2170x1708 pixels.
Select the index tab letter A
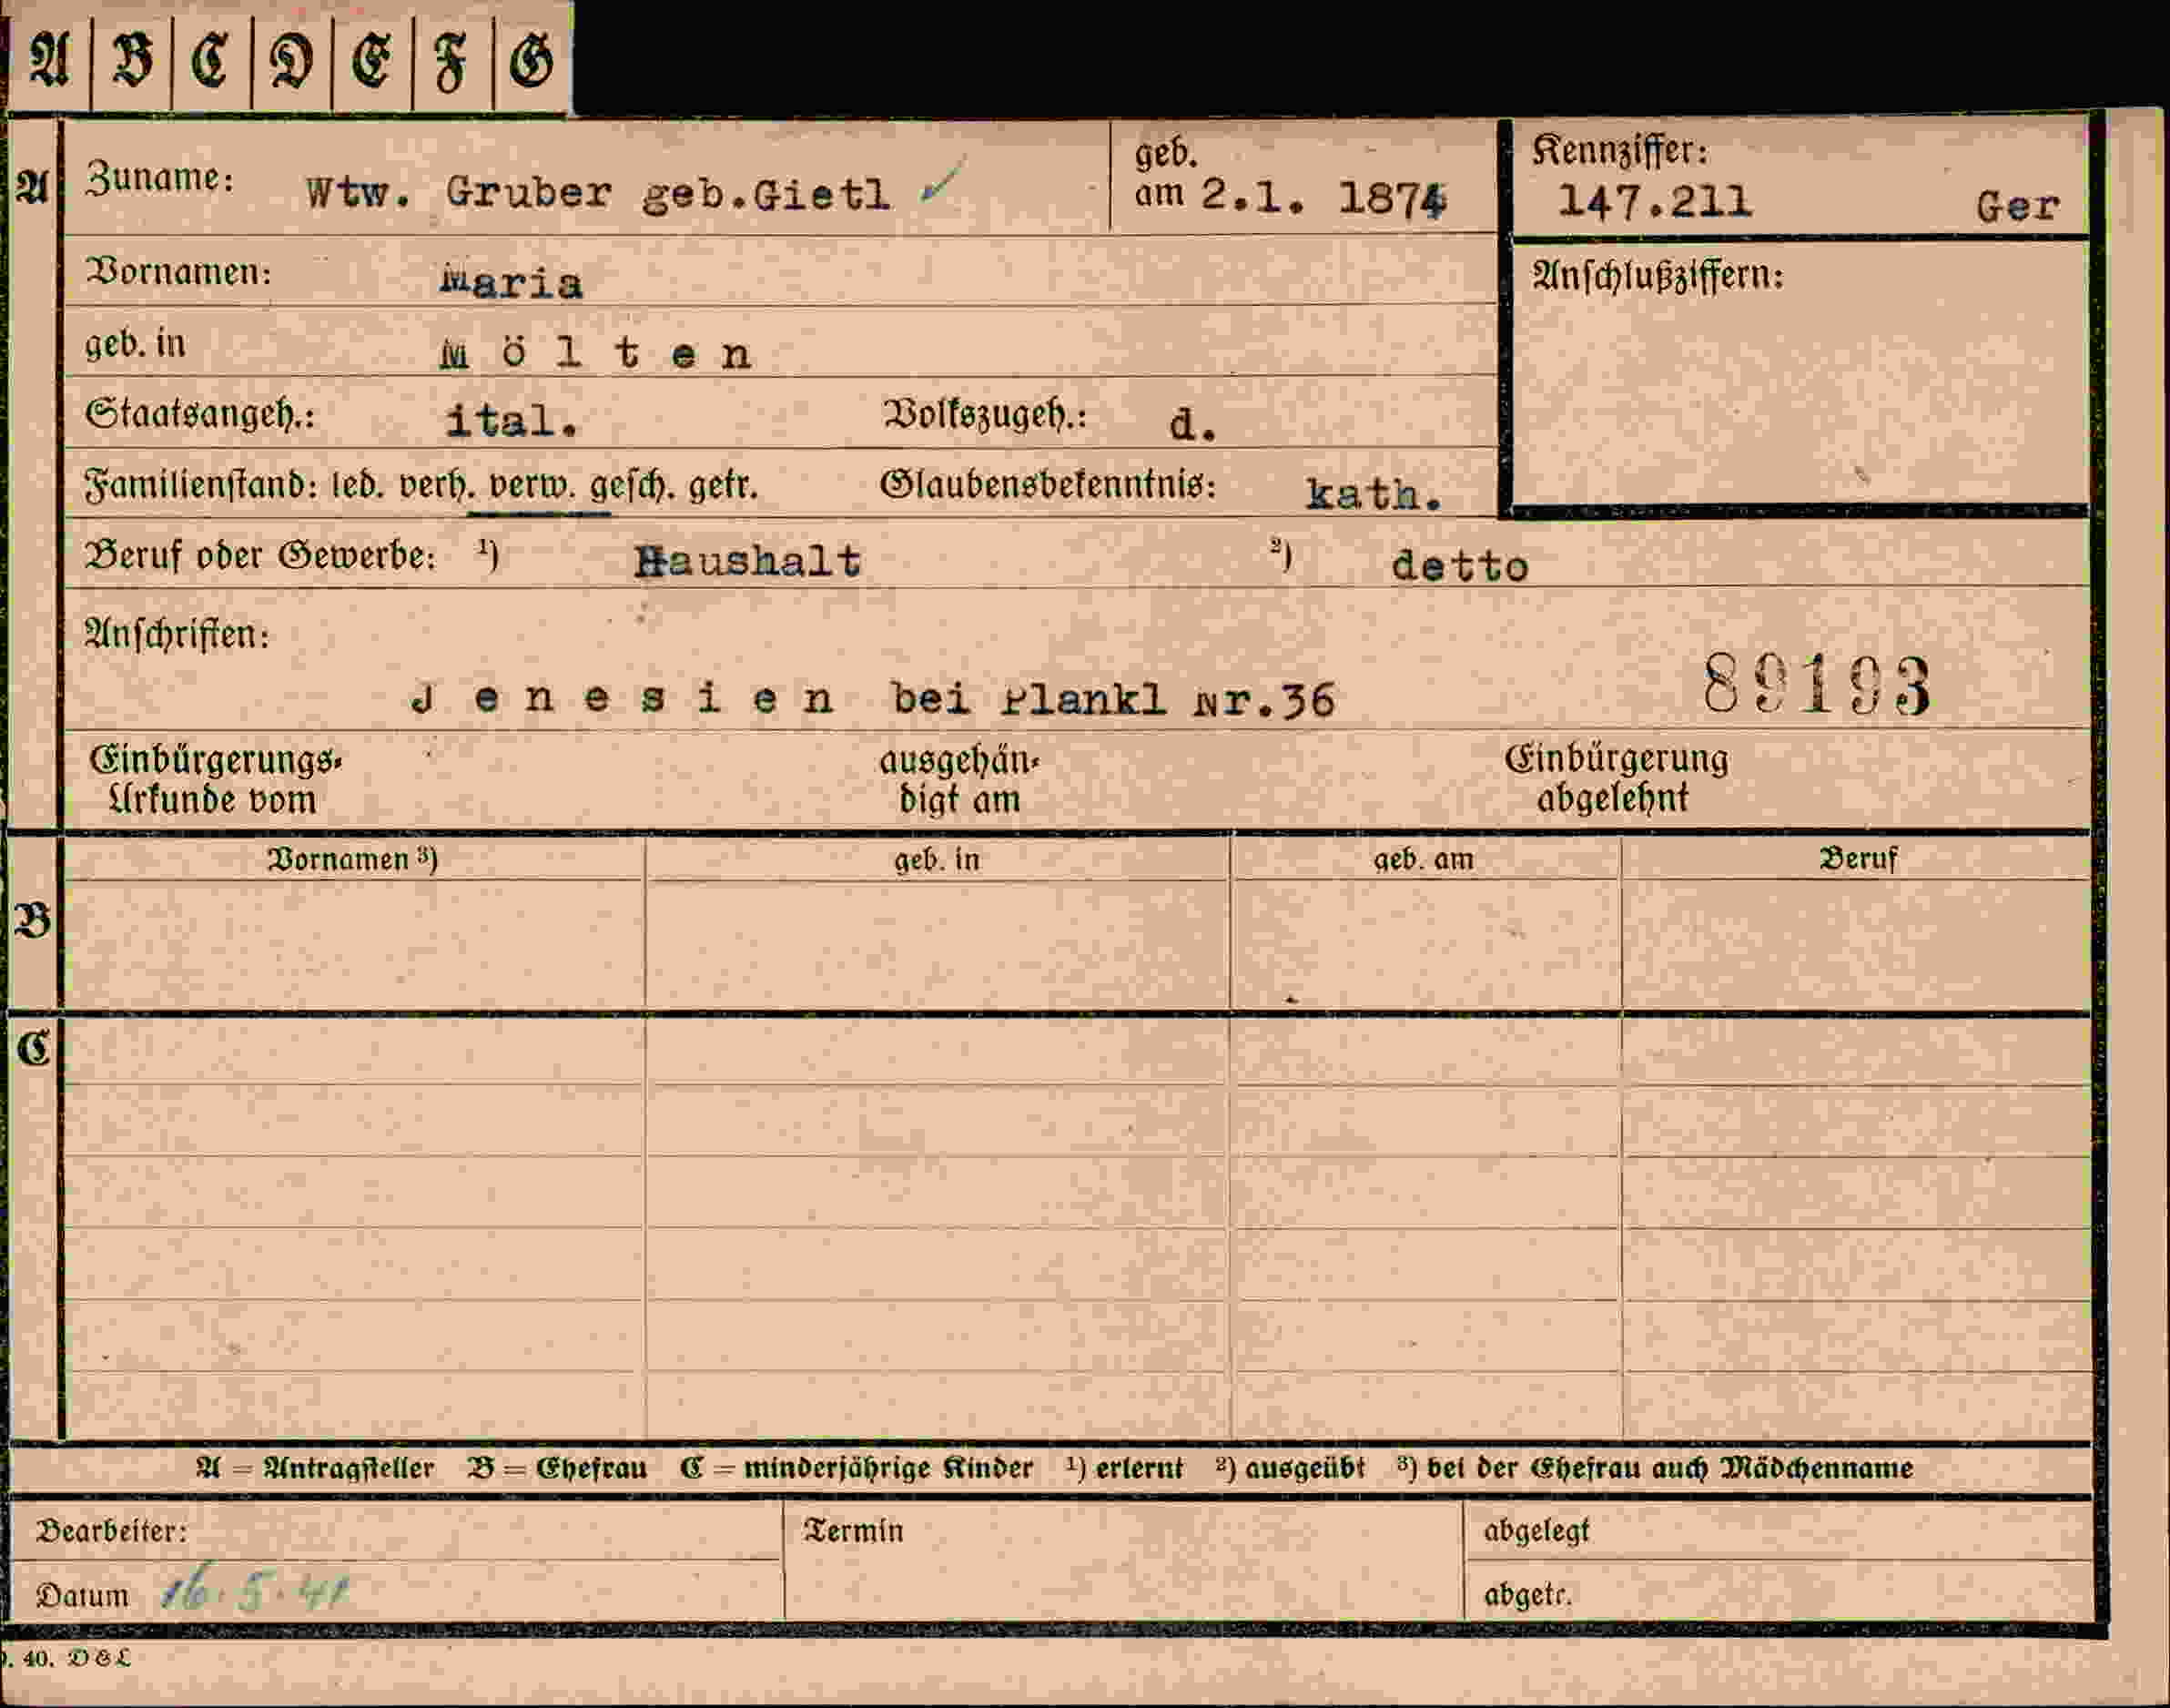(48, 59)
